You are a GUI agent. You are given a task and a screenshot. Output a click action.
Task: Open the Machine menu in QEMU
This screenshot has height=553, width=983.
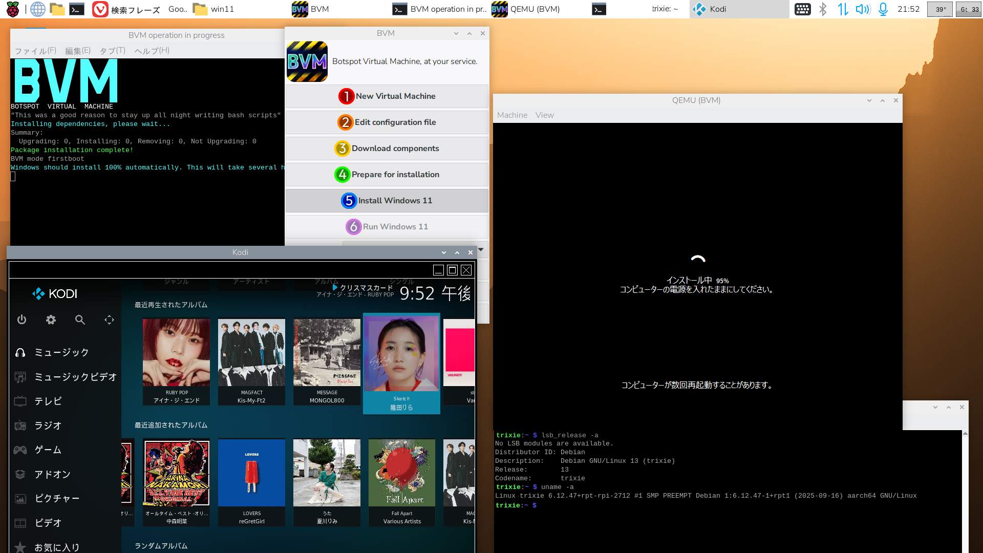pos(512,115)
